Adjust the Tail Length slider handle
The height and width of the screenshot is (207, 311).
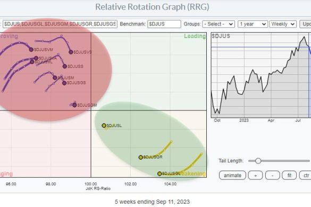(258, 161)
